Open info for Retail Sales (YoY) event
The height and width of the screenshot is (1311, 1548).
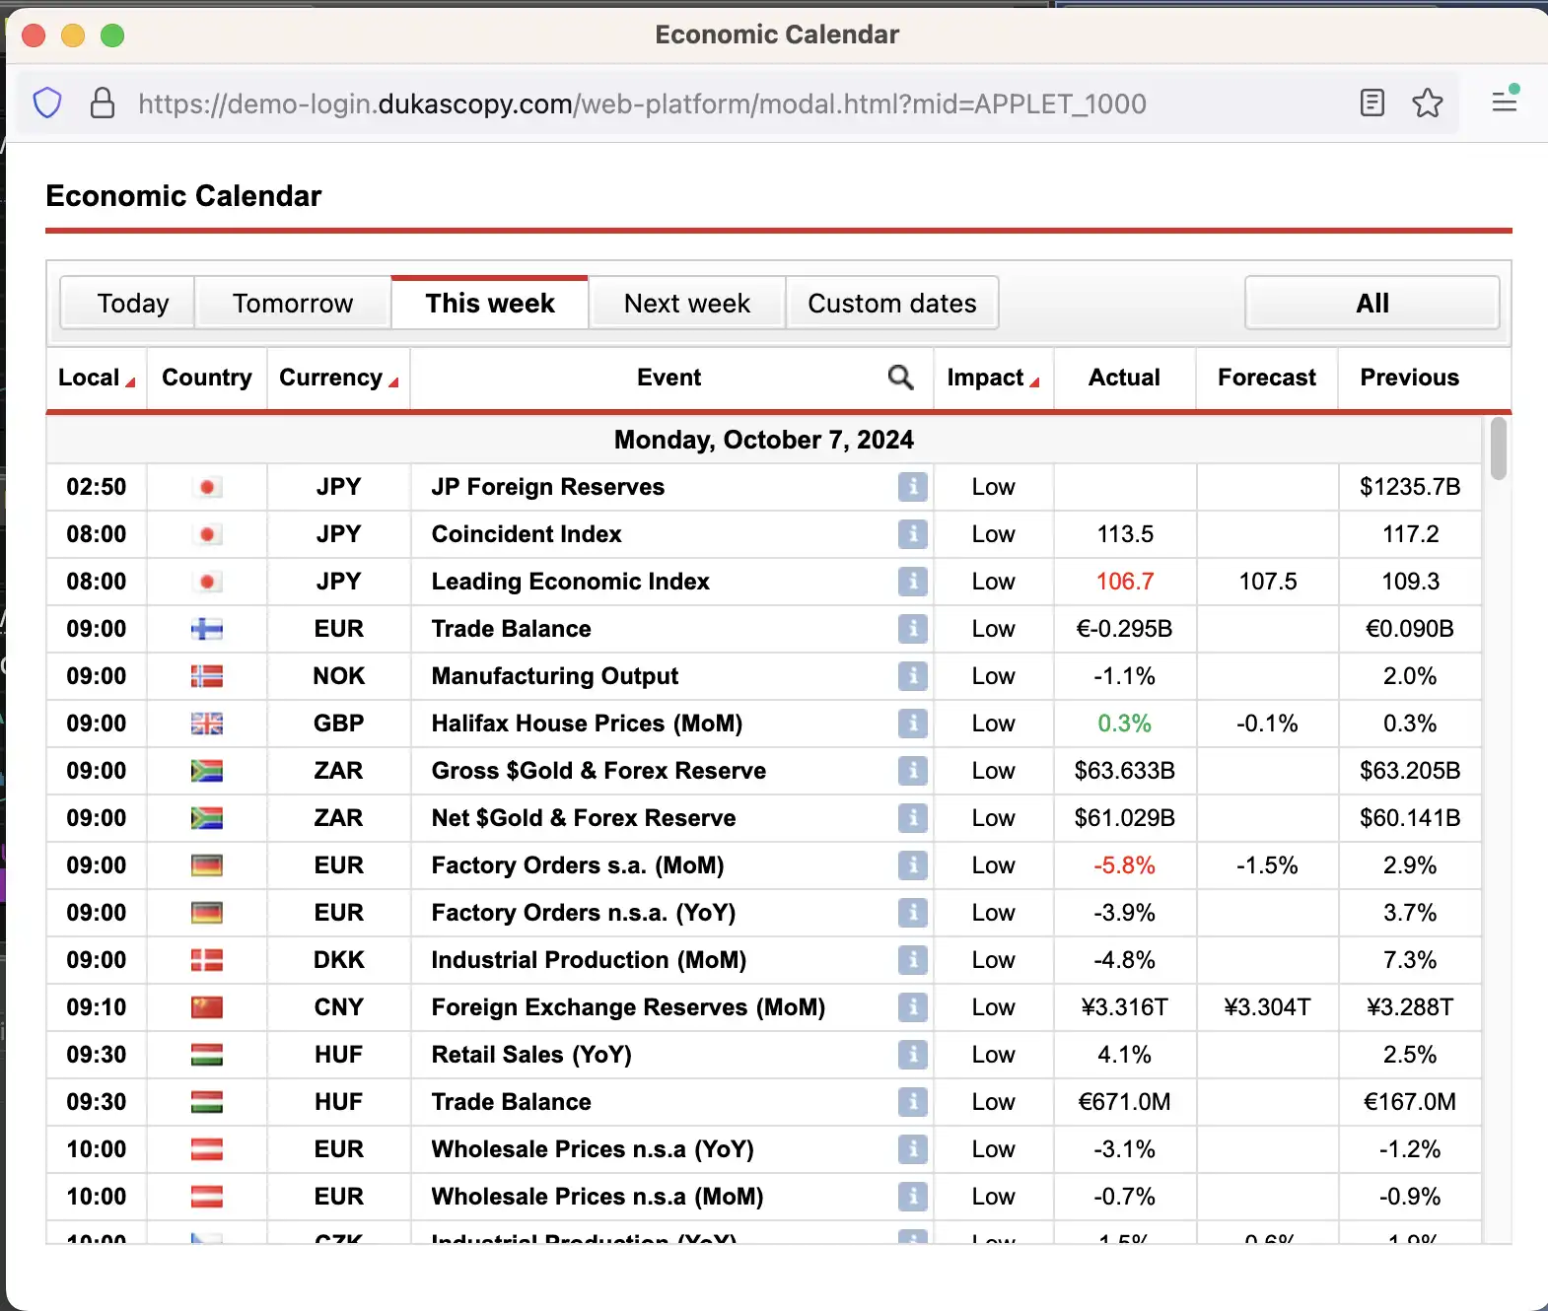pos(912,1055)
